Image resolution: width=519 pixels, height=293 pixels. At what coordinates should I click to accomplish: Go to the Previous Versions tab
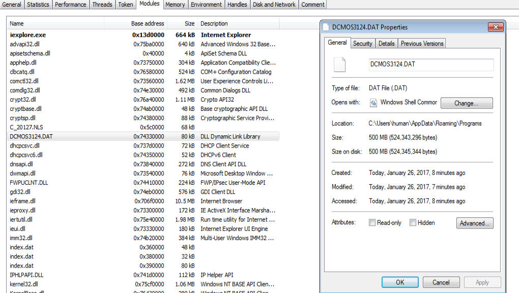point(422,44)
